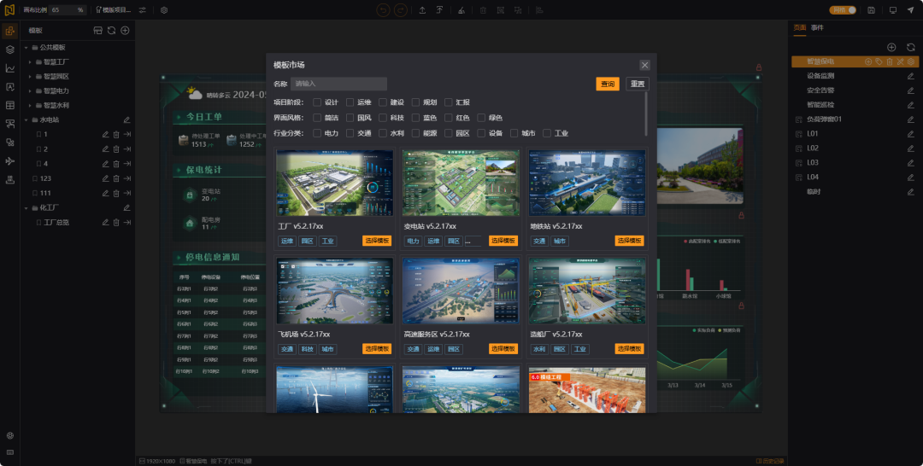Toggle the 网格 grid switch
The width and height of the screenshot is (923, 466).
(843, 10)
